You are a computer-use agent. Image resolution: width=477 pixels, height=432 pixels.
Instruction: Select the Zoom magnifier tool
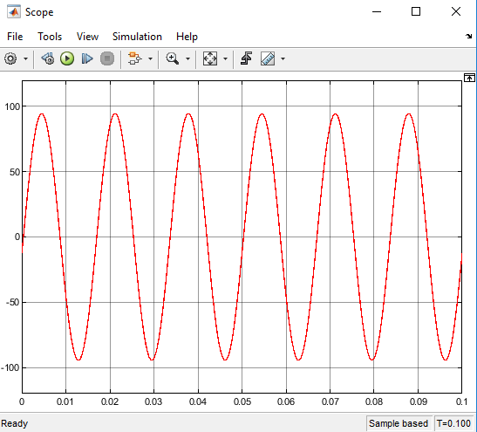pyautogui.click(x=172, y=58)
